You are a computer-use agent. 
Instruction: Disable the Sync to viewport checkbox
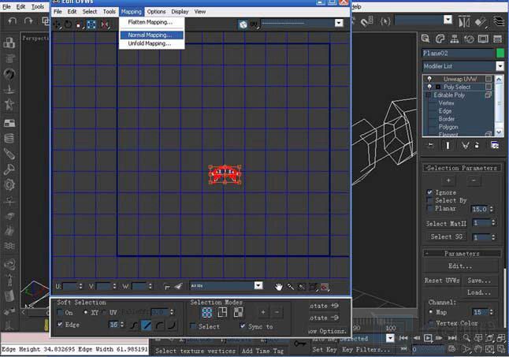pos(243,326)
